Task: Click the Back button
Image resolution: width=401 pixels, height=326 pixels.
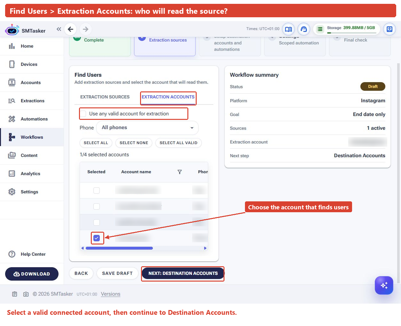Action: pyautogui.click(x=81, y=273)
